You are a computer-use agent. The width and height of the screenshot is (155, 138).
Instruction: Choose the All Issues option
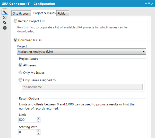point(21,65)
